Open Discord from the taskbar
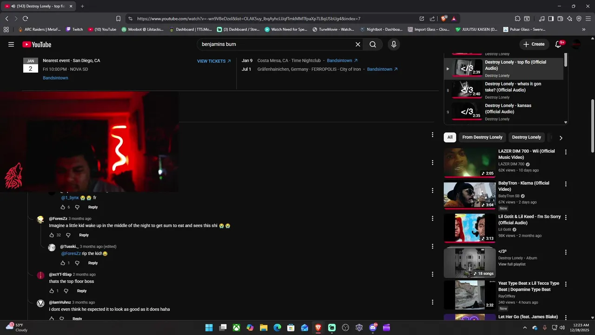 pos(373,328)
